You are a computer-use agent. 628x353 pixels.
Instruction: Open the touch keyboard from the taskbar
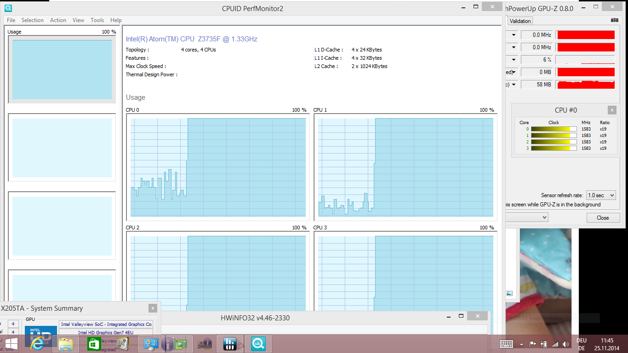click(x=506, y=344)
